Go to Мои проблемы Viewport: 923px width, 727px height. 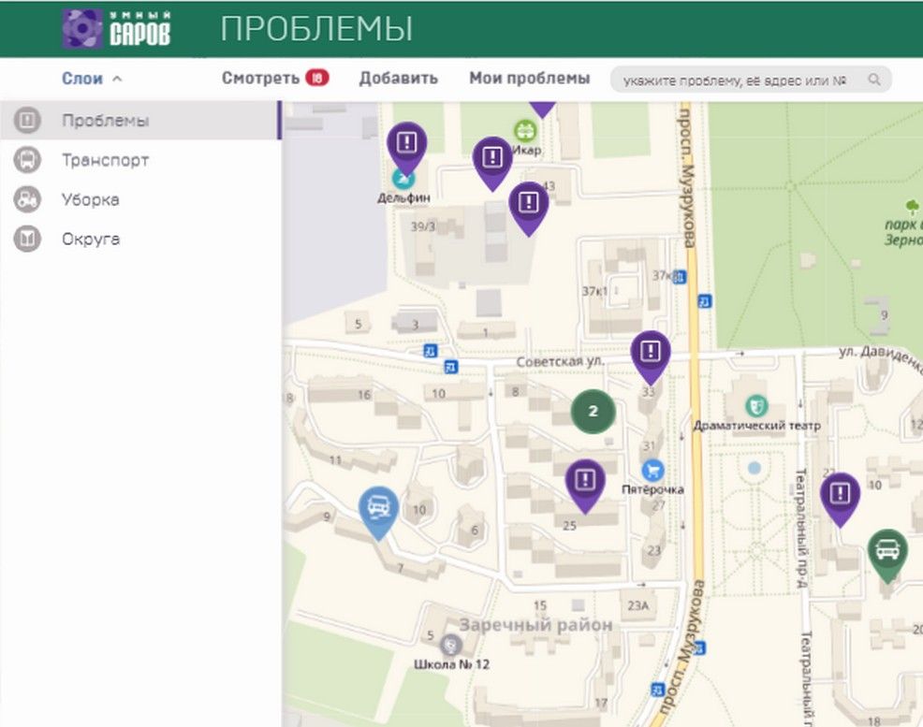coord(529,79)
